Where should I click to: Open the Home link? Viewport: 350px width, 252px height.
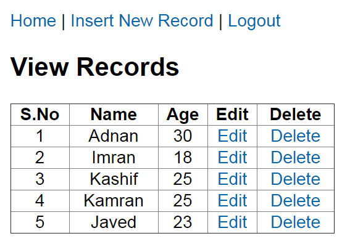point(33,21)
